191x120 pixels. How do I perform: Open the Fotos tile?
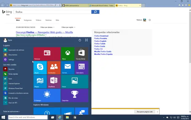pyautogui.click(x=75, y=82)
